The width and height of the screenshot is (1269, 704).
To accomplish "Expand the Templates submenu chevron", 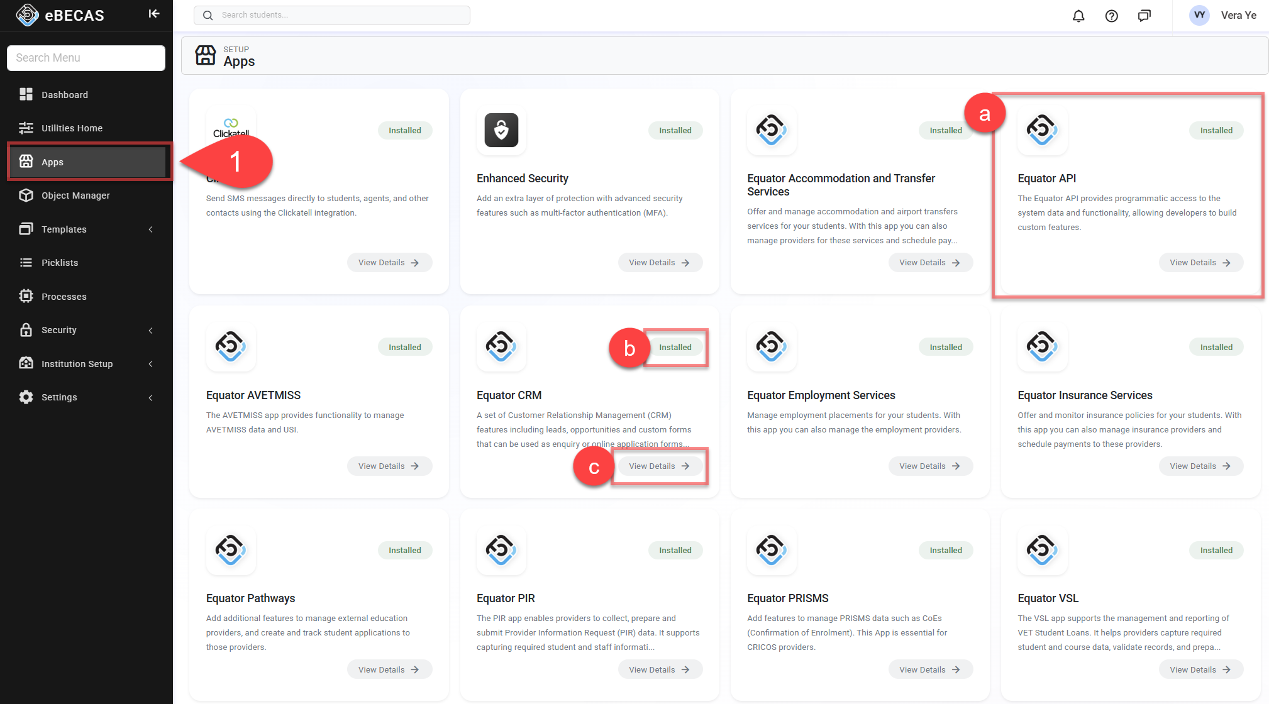I will coord(151,229).
